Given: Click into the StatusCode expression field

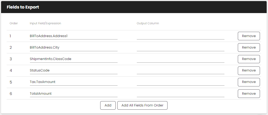Looking at the screenshot, I should click(73, 70).
